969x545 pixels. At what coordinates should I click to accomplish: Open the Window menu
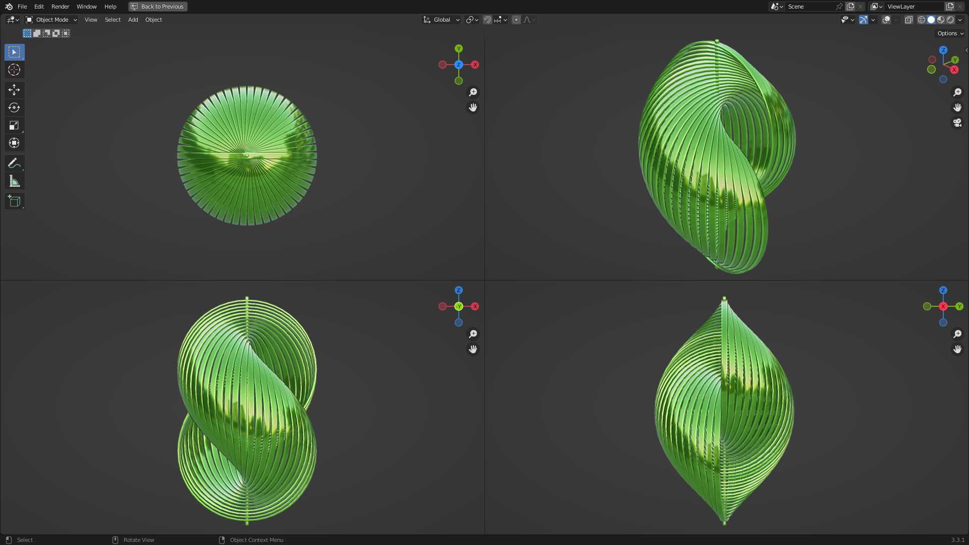[86, 7]
